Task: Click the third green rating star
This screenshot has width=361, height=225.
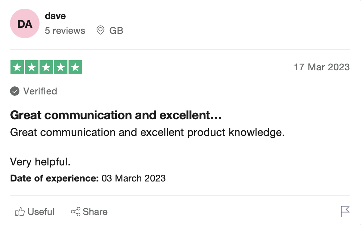Action: tap(46, 67)
